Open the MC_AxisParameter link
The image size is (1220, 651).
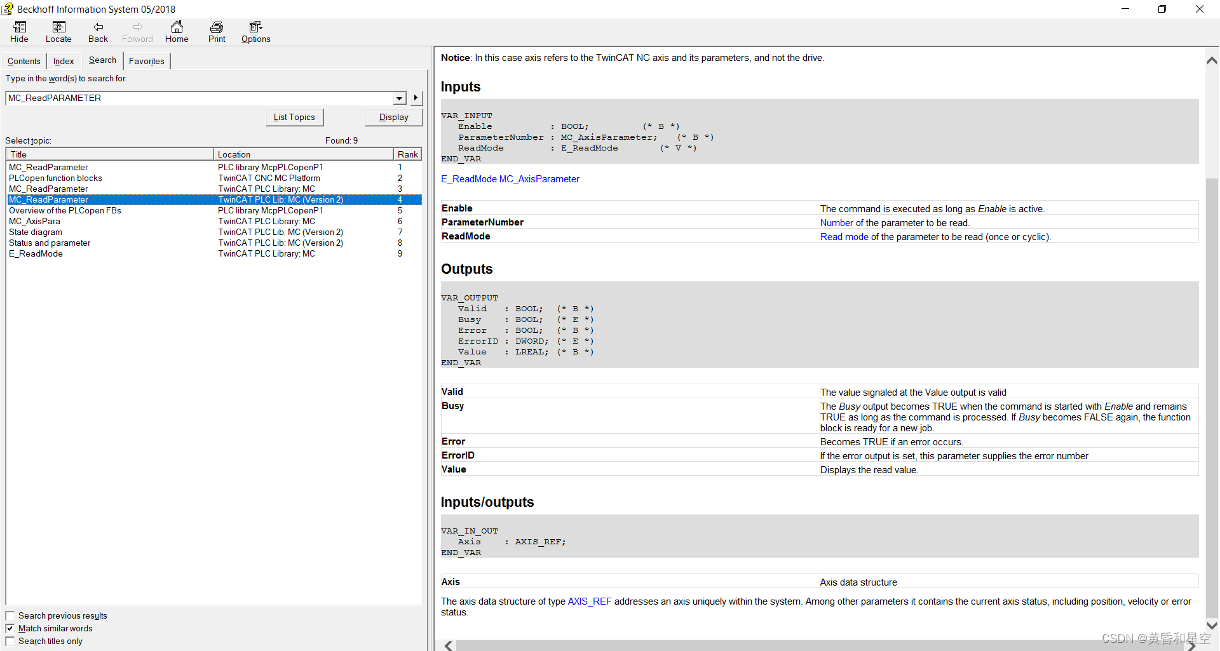539,179
